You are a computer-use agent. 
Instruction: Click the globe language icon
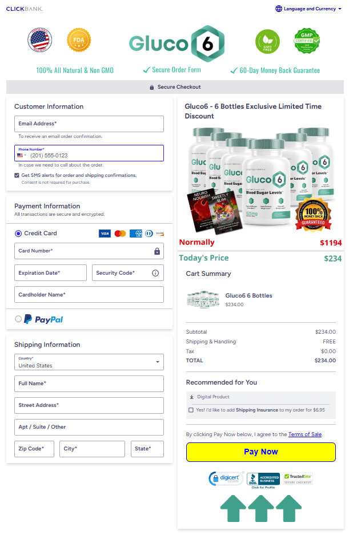[x=279, y=9]
